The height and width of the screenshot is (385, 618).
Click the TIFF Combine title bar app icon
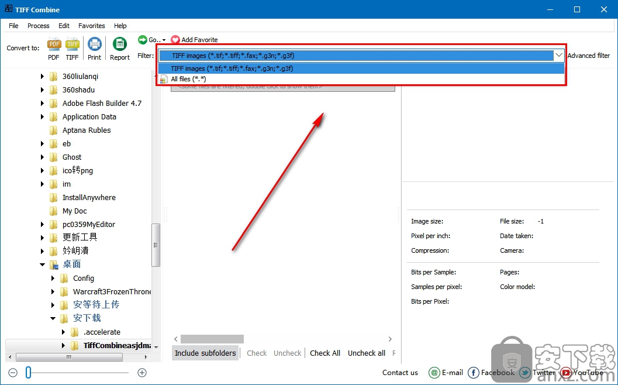[x=8, y=9]
